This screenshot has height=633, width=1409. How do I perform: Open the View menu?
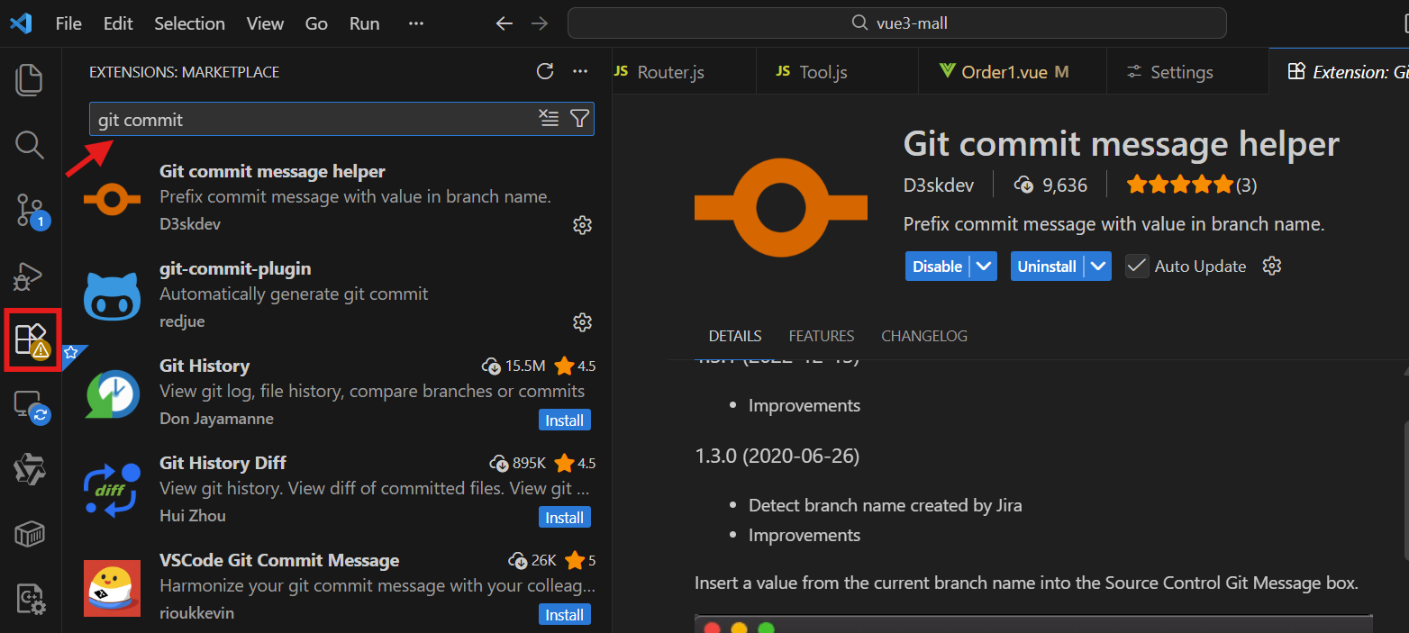pyautogui.click(x=265, y=23)
